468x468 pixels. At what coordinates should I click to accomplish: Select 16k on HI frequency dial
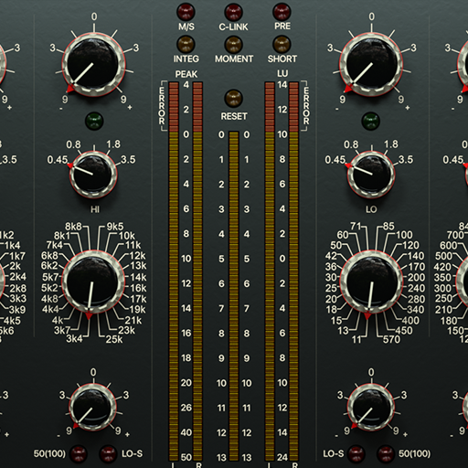click(138, 288)
